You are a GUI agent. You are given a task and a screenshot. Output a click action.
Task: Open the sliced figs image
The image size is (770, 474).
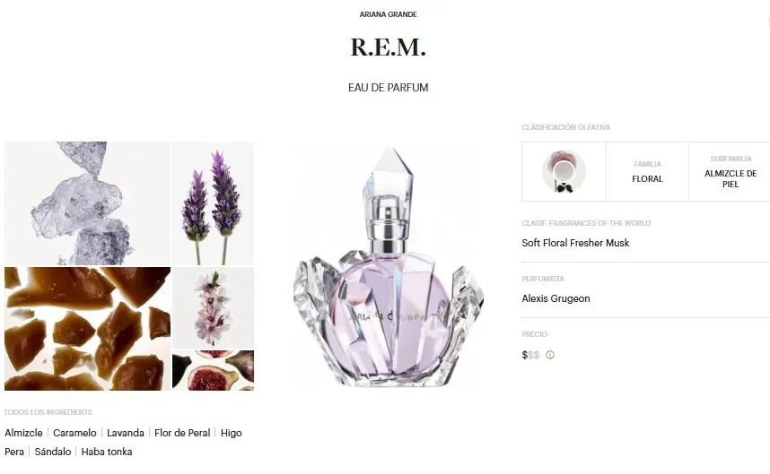coord(213,370)
